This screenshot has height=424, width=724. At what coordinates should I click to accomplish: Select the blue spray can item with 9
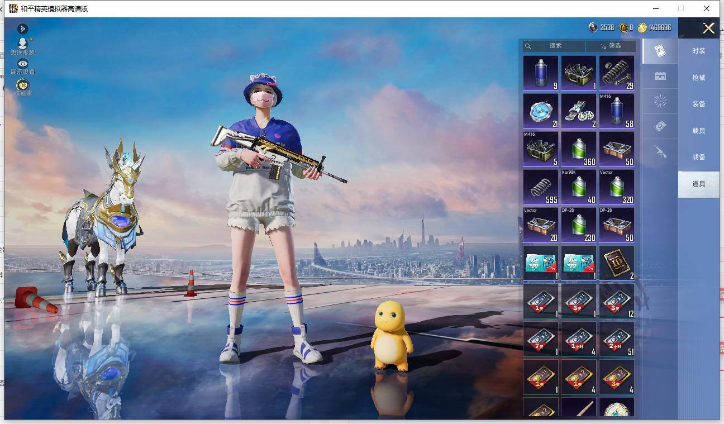(x=541, y=73)
